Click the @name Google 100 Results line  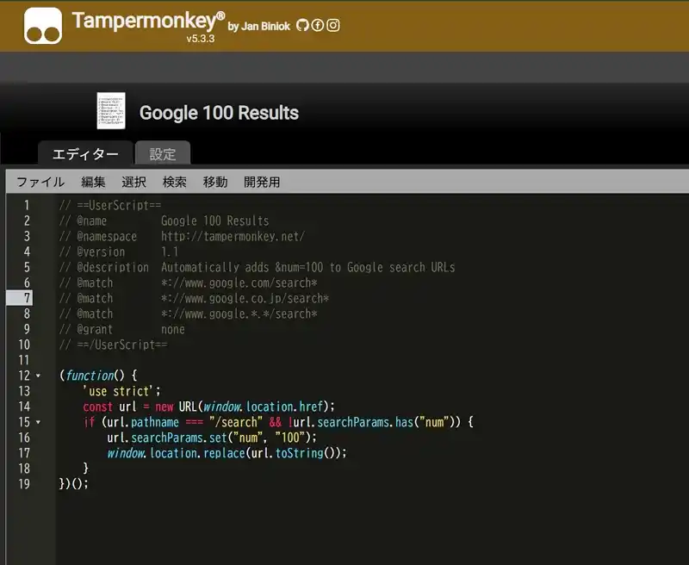(x=164, y=220)
